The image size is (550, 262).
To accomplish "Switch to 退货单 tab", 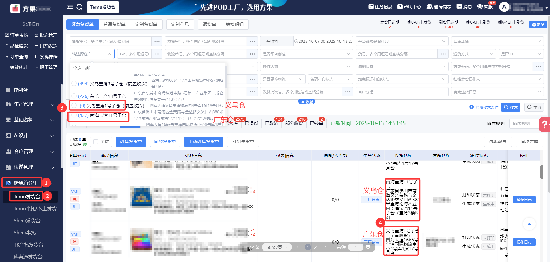I will 209,24.
